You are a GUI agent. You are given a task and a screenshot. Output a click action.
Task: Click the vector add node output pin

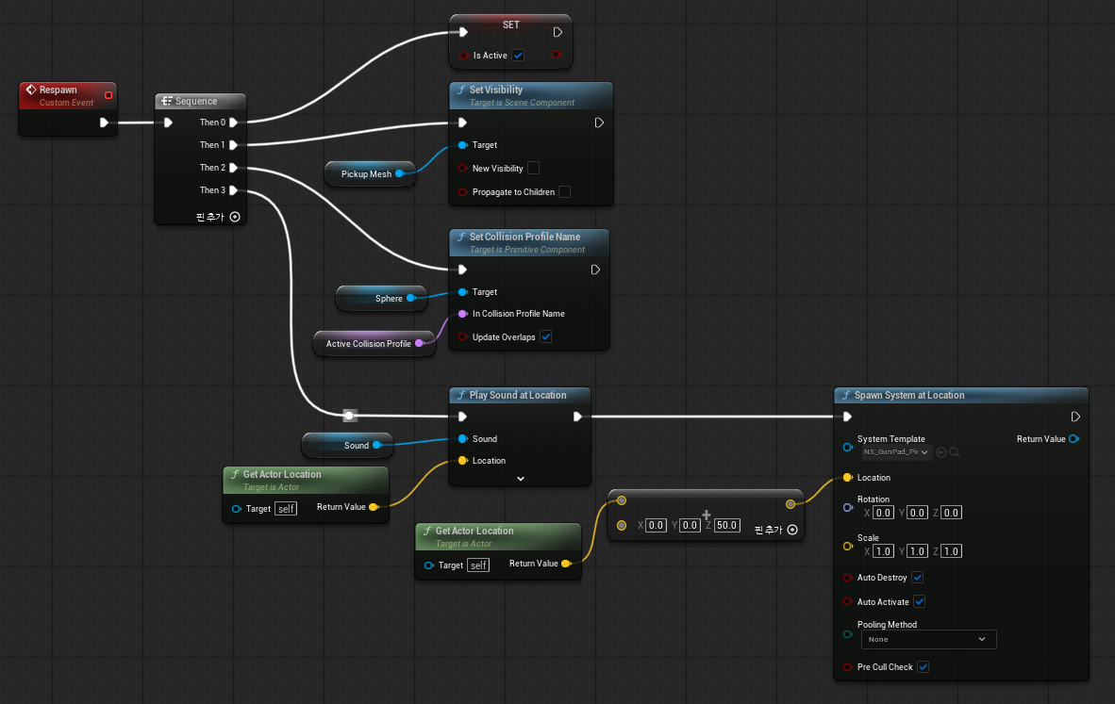pos(790,503)
